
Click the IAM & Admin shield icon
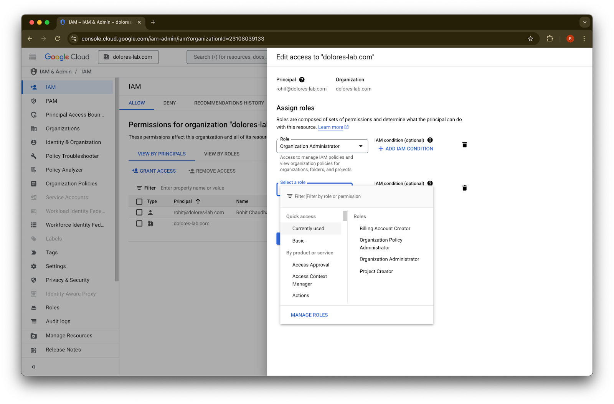(x=34, y=72)
